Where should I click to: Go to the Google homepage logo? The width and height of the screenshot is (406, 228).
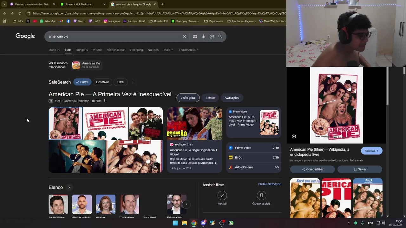coord(25,36)
